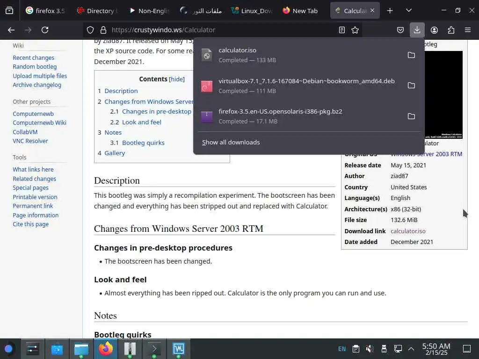This screenshot has width=479, height=359.
Task: Open the VNC Resolver link
Action: pyautogui.click(x=30, y=141)
